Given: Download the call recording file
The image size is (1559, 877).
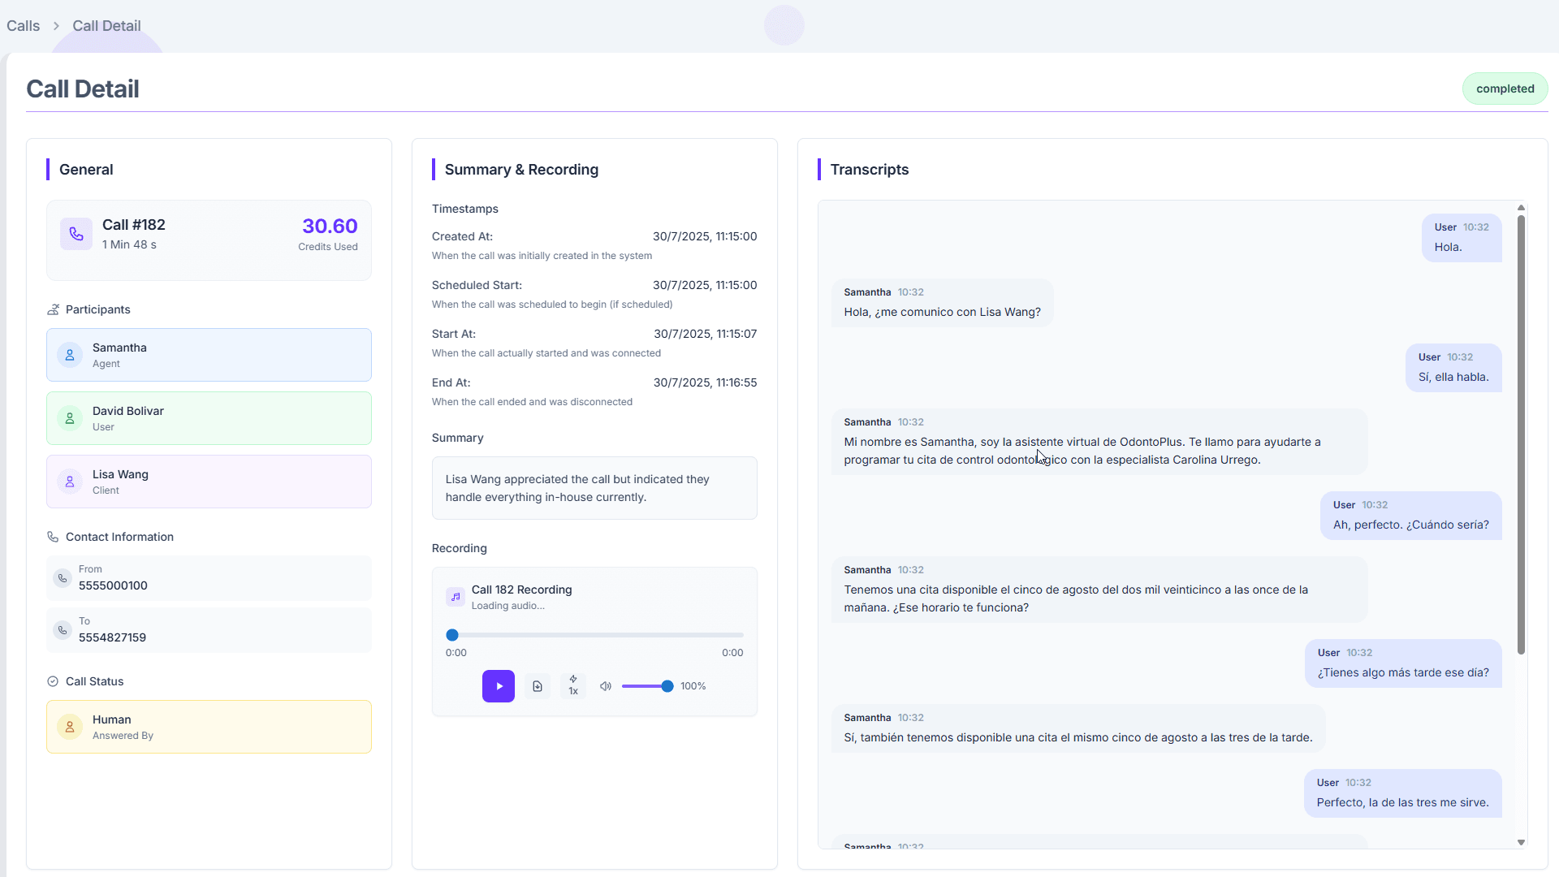Looking at the screenshot, I should [538, 686].
